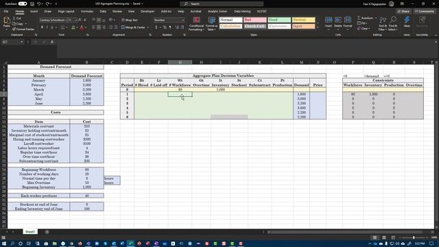Viewport: 439px width, 247px height.
Task: Expand the formula bar chevron
Action: (x=436, y=42)
